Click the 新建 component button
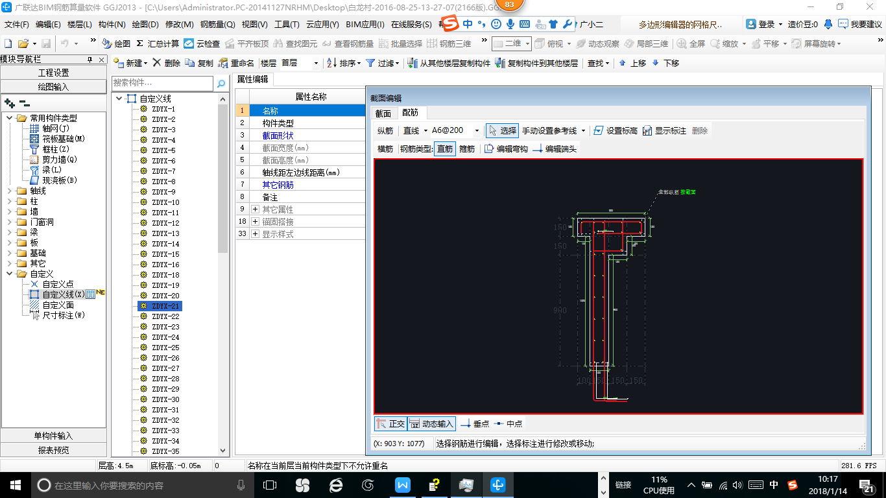Screen dimensions: 886x498 pyautogui.click(x=130, y=63)
